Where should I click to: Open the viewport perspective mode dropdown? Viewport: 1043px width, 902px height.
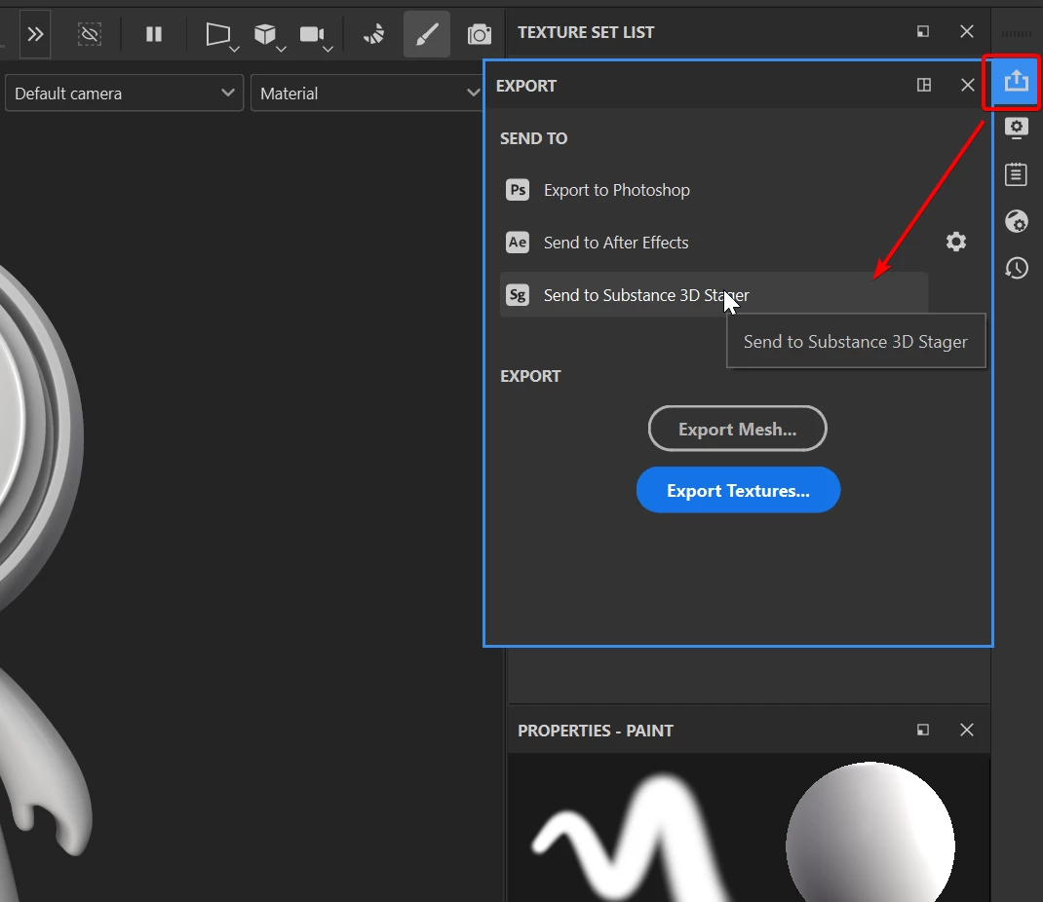(221, 35)
